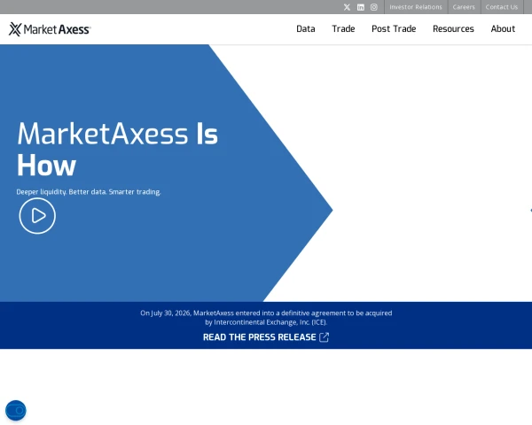
Task: Open the Data menu
Action: click(x=306, y=29)
